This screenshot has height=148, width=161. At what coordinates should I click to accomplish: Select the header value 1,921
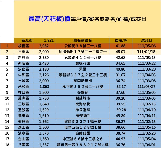click(x=44, y=40)
